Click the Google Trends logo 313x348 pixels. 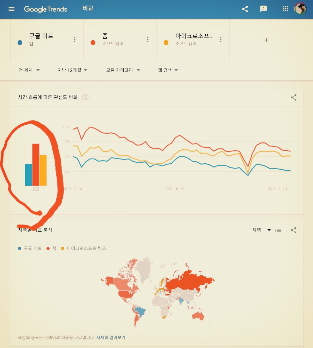coord(45,9)
